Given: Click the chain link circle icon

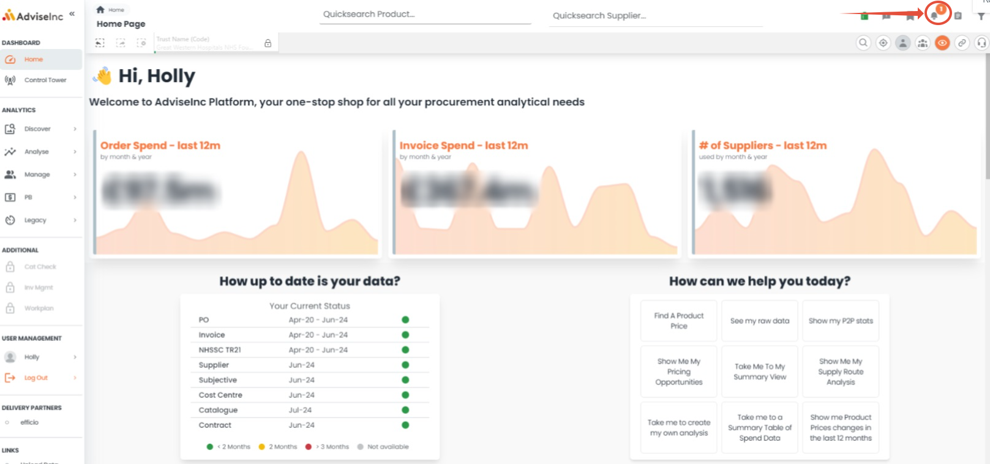Looking at the screenshot, I should (x=962, y=43).
